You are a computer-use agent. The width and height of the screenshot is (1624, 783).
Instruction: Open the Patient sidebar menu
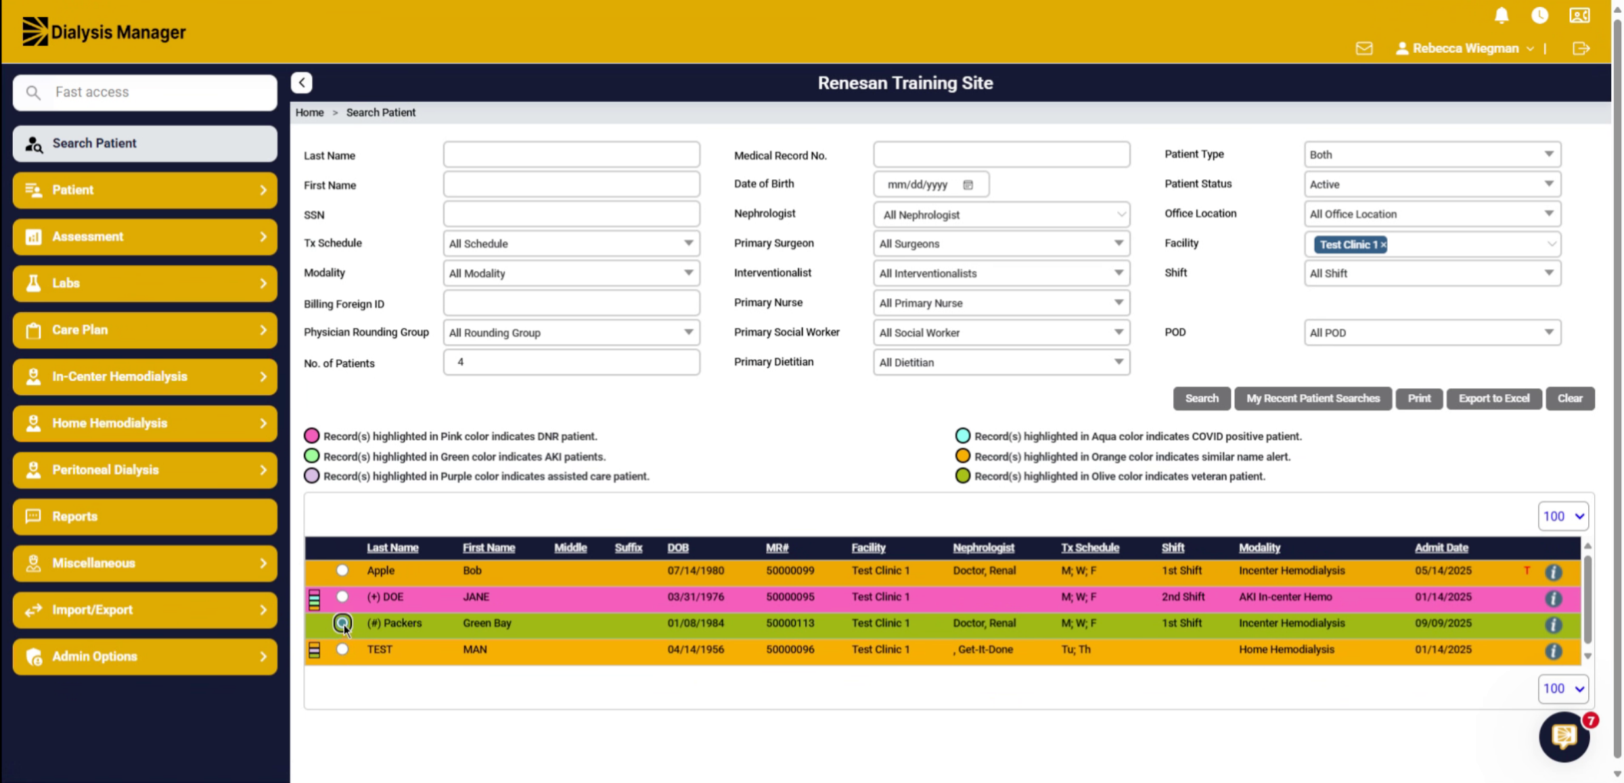pyautogui.click(x=145, y=190)
